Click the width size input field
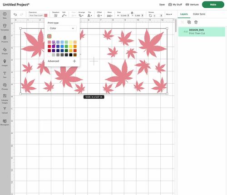 pos(124,15)
